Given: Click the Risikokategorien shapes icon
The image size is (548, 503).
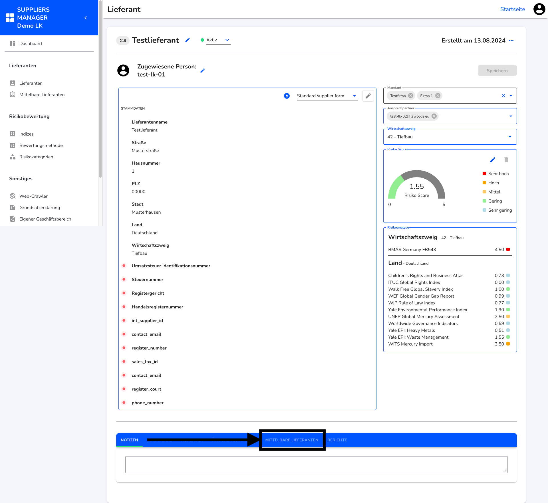Looking at the screenshot, I should tap(13, 157).
